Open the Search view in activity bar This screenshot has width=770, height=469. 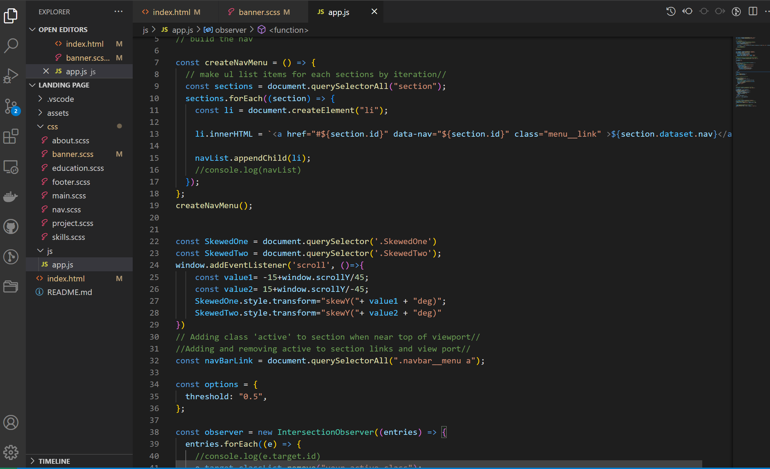pyautogui.click(x=11, y=46)
